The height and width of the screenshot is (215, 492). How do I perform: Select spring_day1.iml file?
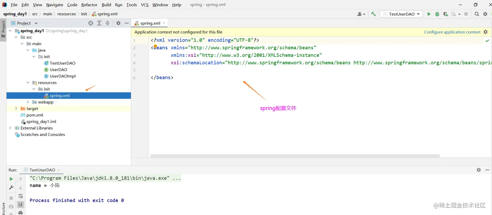(41, 121)
